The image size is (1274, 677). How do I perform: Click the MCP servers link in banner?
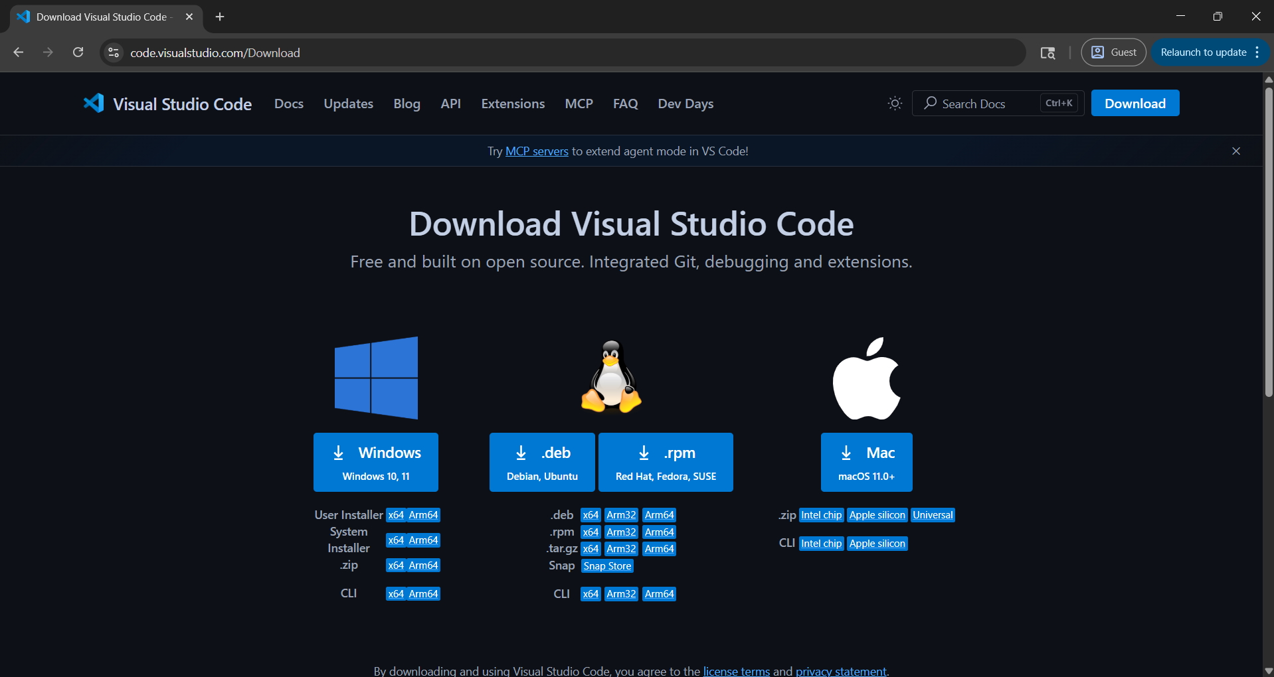pos(537,151)
